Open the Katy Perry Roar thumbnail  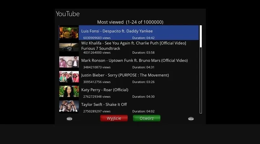69,91
